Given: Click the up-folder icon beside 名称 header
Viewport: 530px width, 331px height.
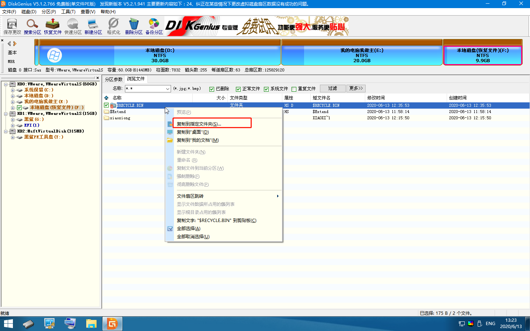Looking at the screenshot, I should 107,98.
